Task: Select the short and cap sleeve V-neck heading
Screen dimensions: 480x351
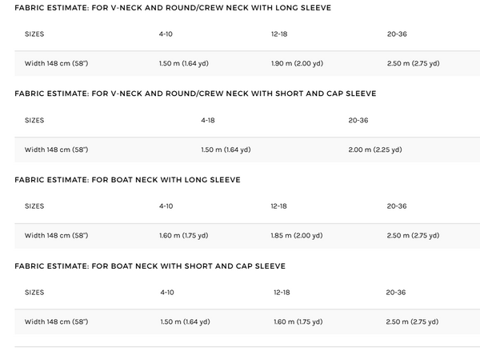Action: 195,94
